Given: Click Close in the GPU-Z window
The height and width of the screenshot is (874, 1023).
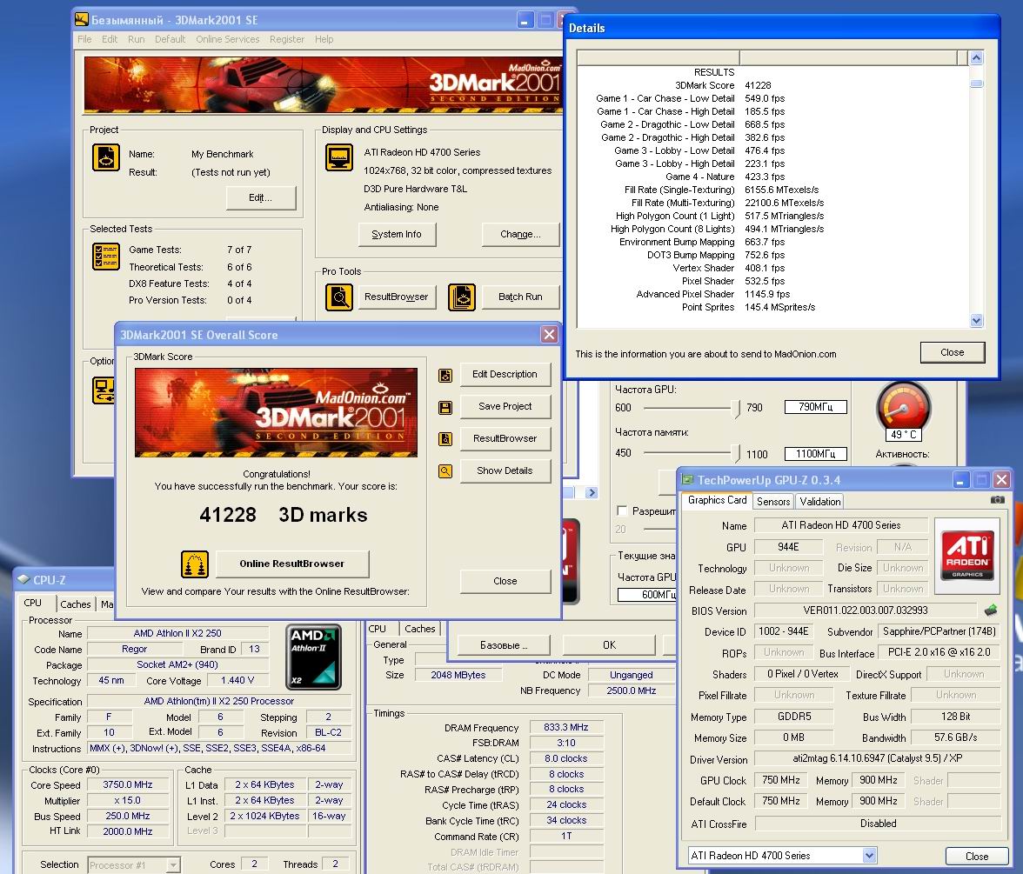Looking at the screenshot, I should [x=977, y=856].
